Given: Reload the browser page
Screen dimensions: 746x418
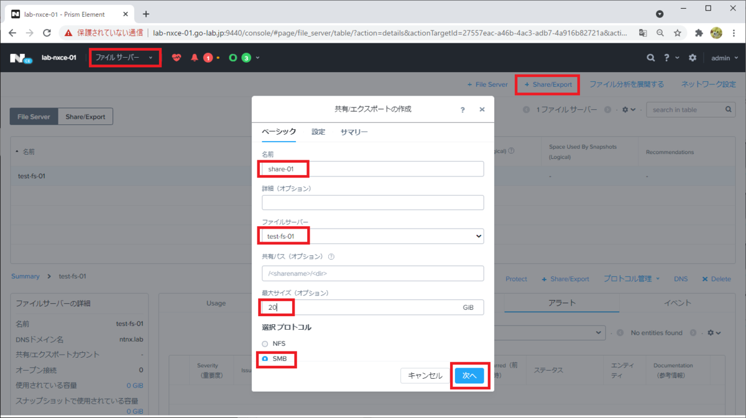Looking at the screenshot, I should pos(47,32).
